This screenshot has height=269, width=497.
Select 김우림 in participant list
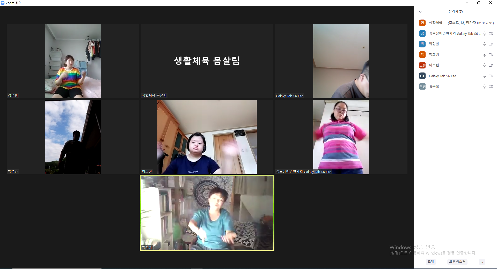(x=456, y=86)
